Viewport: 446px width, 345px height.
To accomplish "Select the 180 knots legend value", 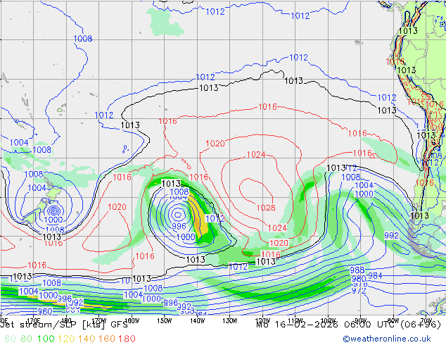I will point(127,339).
